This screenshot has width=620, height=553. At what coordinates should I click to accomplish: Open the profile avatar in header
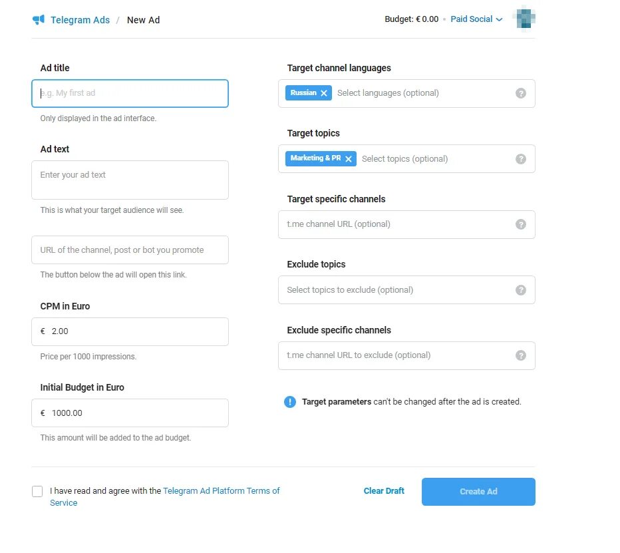(525, 19)
